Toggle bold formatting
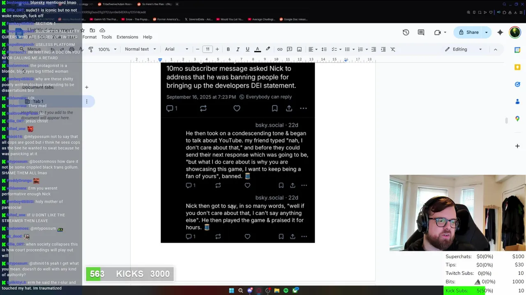This screenshot has height=295, width=526. click(x=228, y=49)
